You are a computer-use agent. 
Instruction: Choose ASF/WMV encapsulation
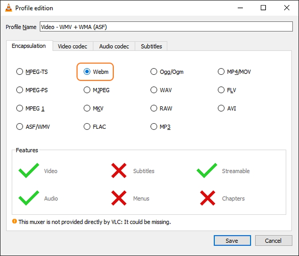[x=33, y=127]
